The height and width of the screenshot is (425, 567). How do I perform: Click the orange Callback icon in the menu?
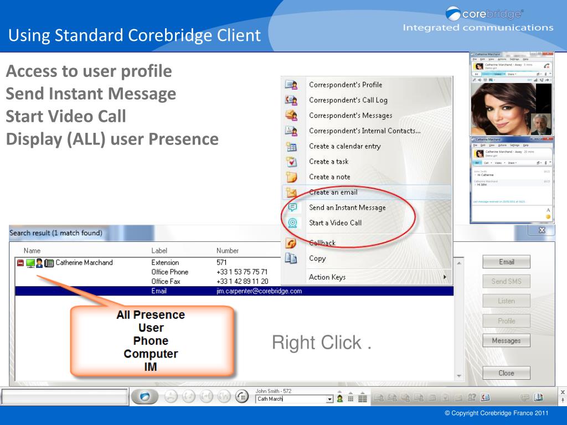[x=291, y=243]
